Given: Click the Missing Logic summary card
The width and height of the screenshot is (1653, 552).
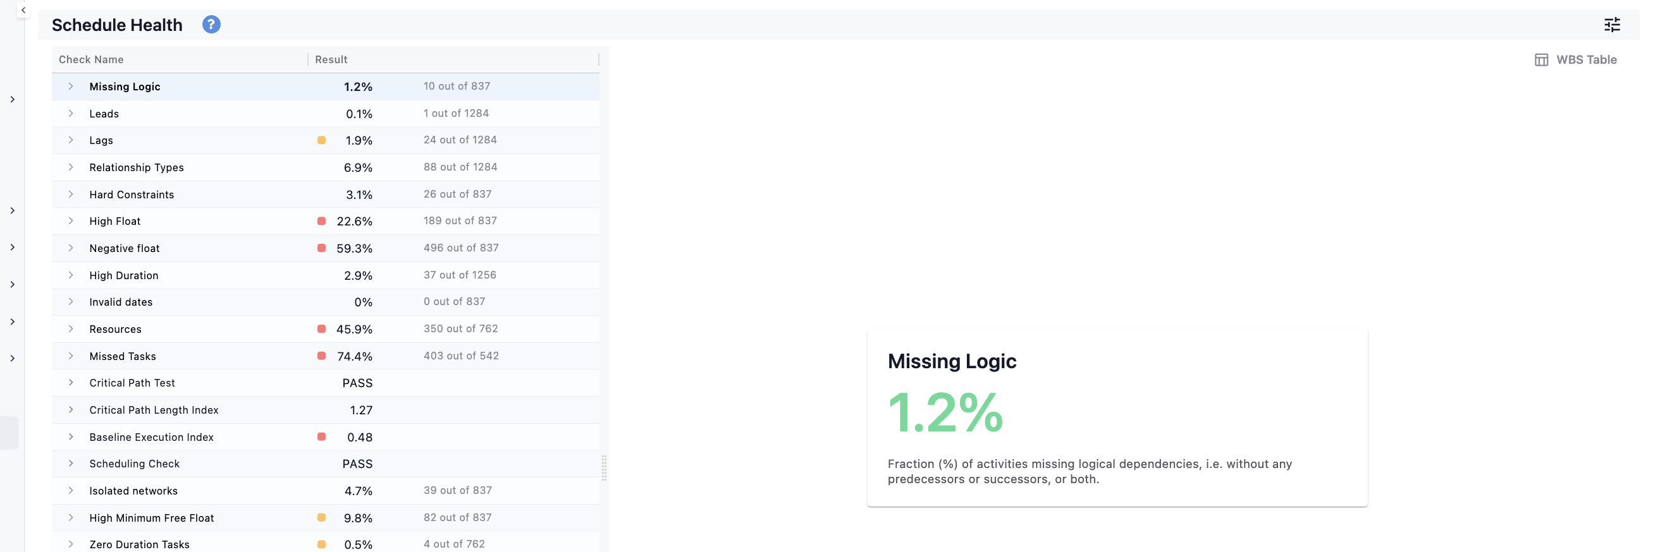Looking at the screenshot, I should (x=1117, y=417).
